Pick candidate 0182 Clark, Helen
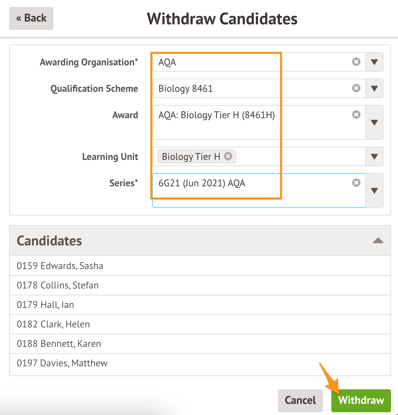398x415 pixels. tap(53, 324)
